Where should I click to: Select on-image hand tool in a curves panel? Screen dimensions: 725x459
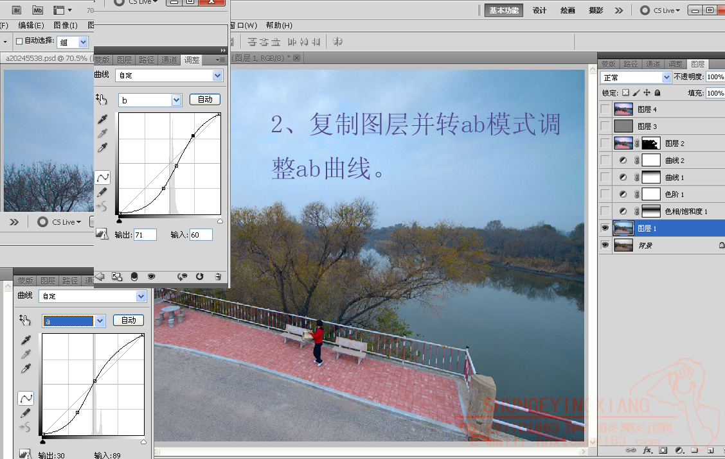[24, 320]
